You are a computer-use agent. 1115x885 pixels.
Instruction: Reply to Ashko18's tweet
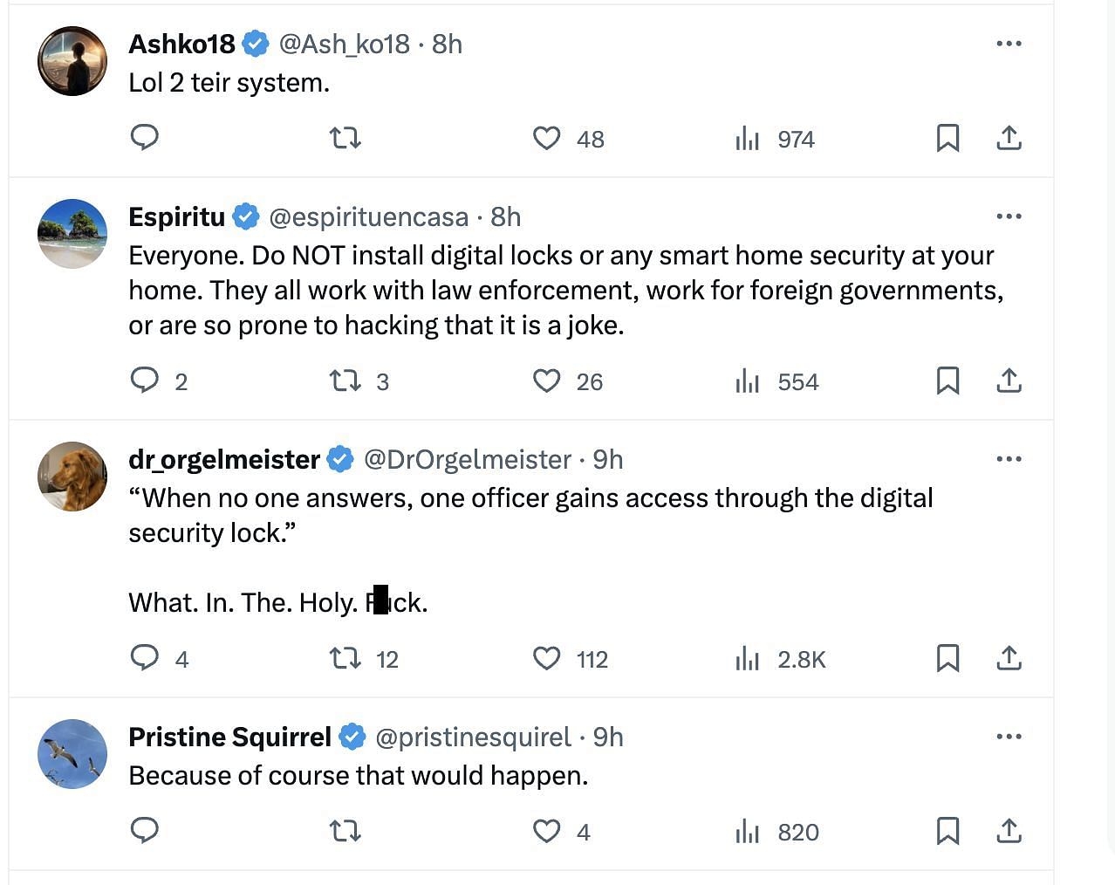145,138
